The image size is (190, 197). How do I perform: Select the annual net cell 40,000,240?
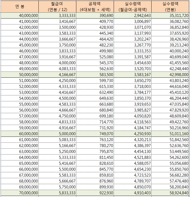pyautogui.click(x=170, y=51)
